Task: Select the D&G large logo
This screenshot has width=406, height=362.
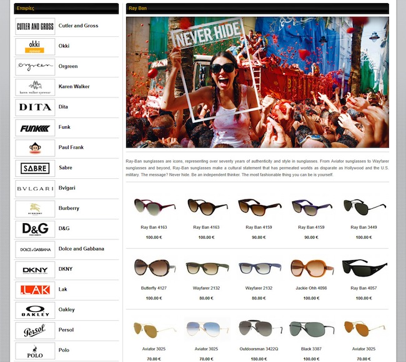Action: click(35, 229)
